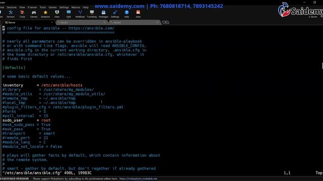Click the '#library' line
The width and height of the screenshot is (323, 181).
pos(48,89)
